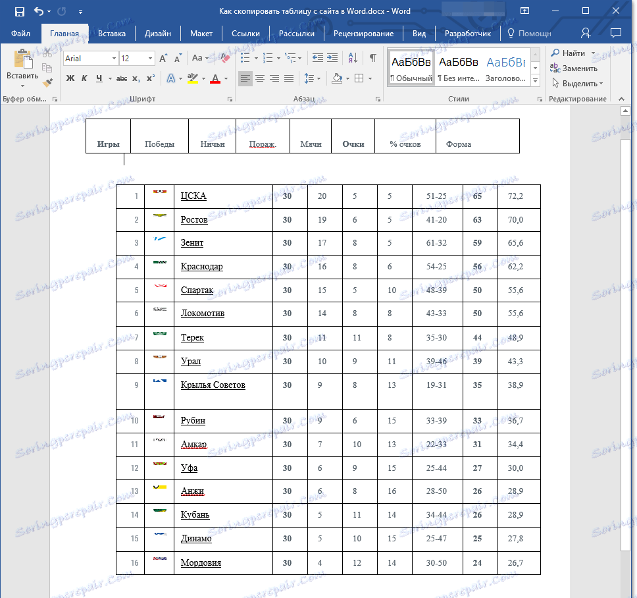Switch to the Вставка tab
This screenshot has width=637, height=598.
click(112, 34)
